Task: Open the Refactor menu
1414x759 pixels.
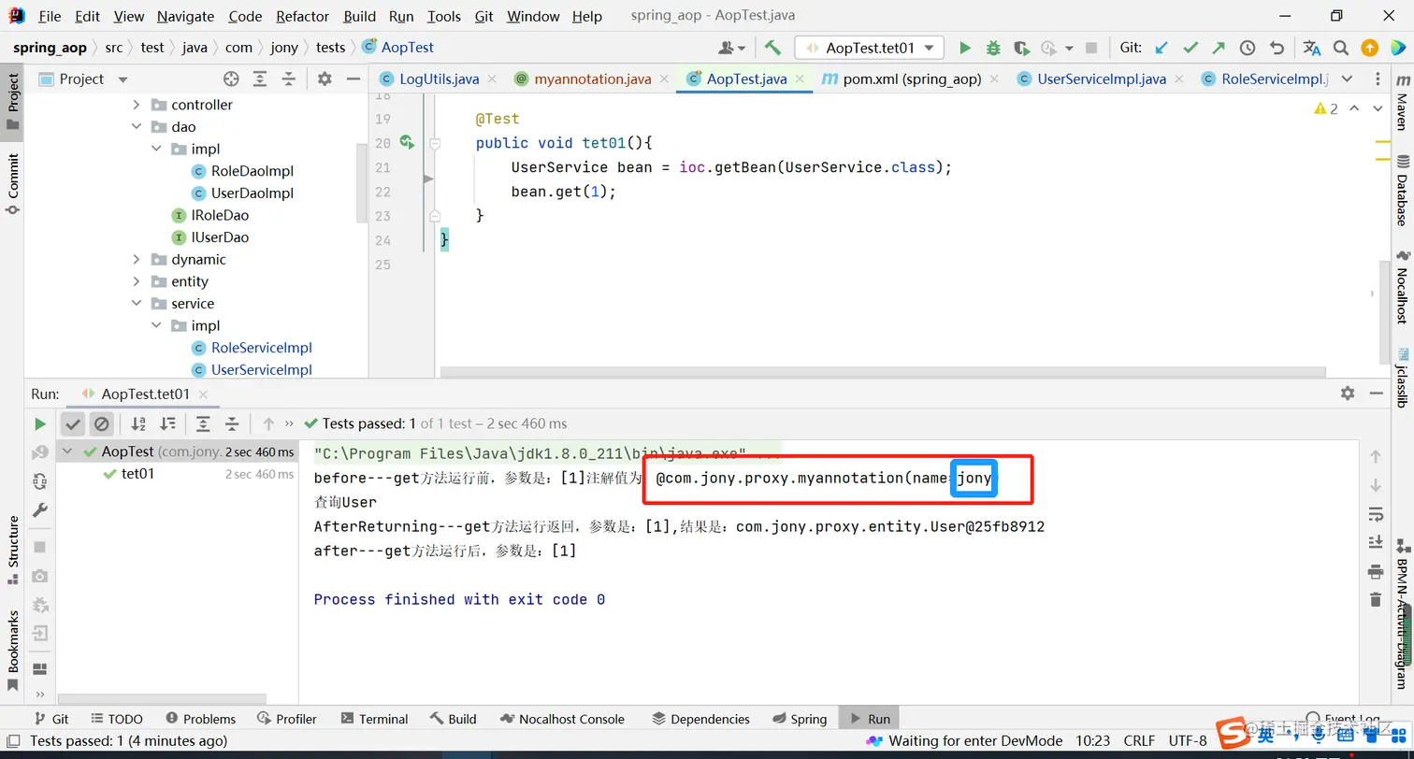Action: pos(303,16)
